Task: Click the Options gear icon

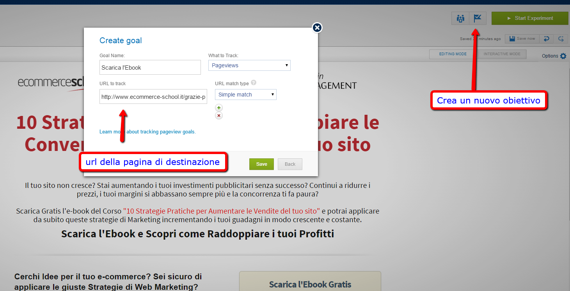Action: [563, 56]
